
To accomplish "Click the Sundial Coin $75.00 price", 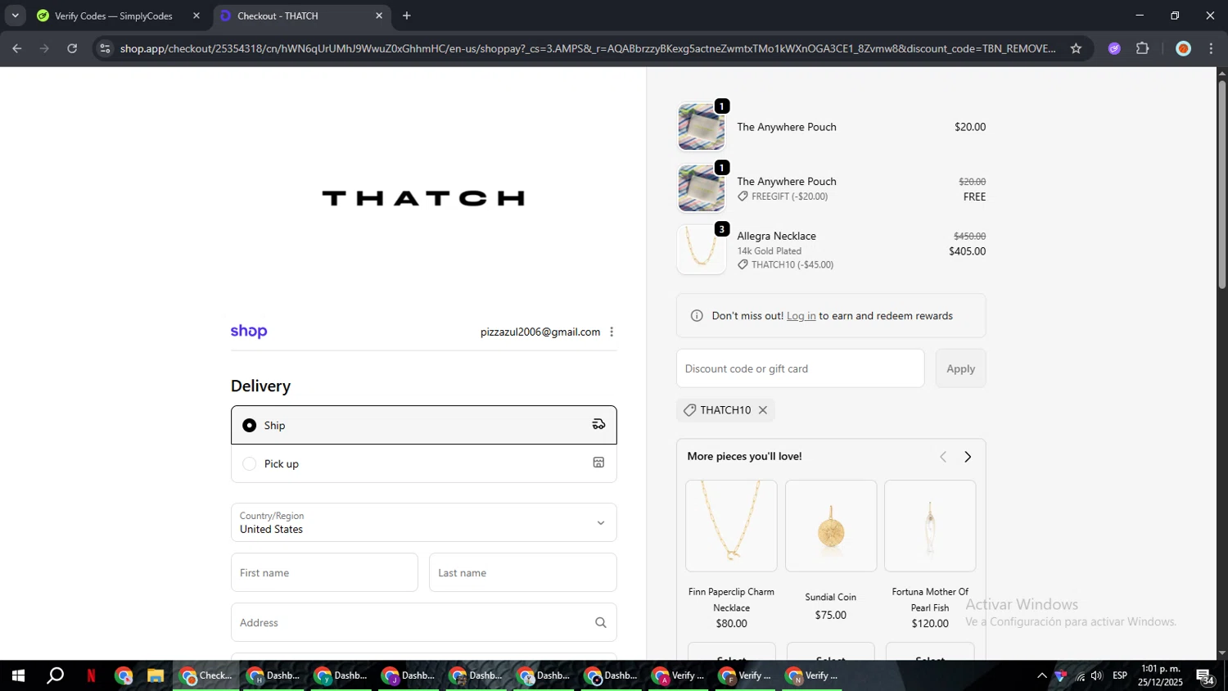I will (831, 615).
